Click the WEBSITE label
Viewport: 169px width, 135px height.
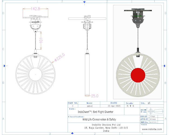click(144, 125)
